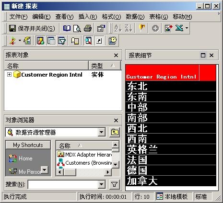Click the export report icon with red arrow

point(168,28)
